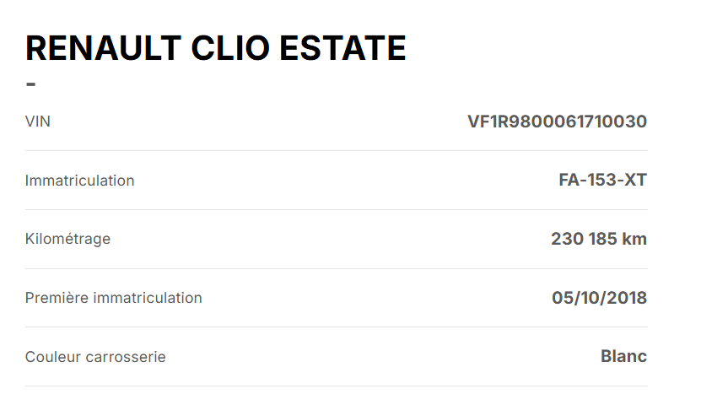Screen dimensions: 701x405
Task: Click the dash subtitle under the title
Action: click(31, 84)
